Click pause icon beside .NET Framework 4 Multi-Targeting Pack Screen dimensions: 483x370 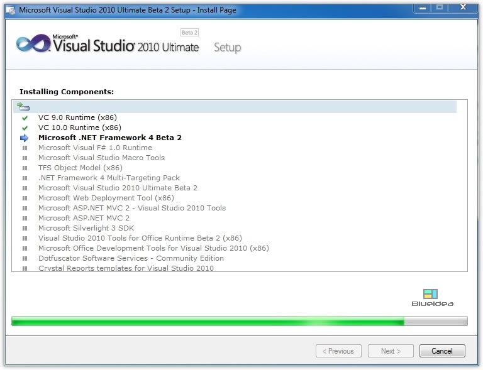pyautogui.click(x=25, y=178)
